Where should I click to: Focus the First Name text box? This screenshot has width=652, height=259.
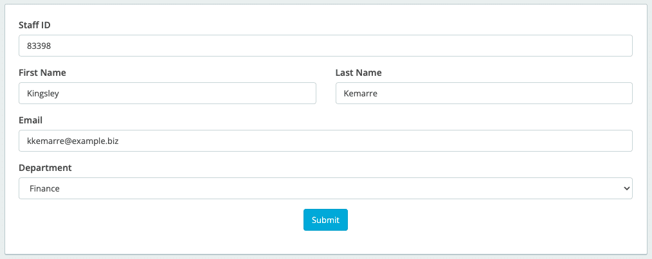coord(167,93)
